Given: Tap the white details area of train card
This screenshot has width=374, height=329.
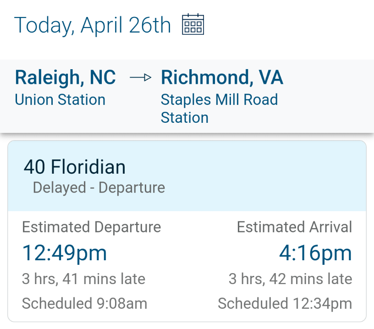Looking at the screenshot, I should (187, 266).
